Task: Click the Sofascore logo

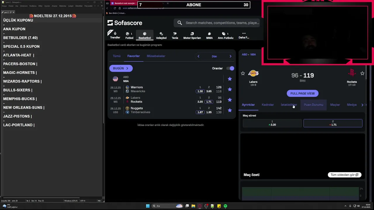Action: coord(125,23)
